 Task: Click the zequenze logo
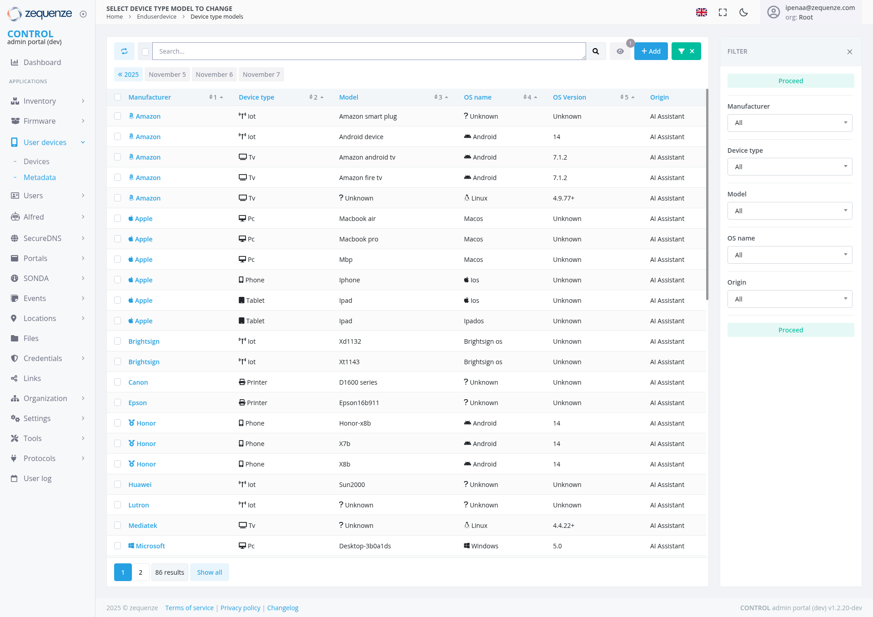pos(40,14)
